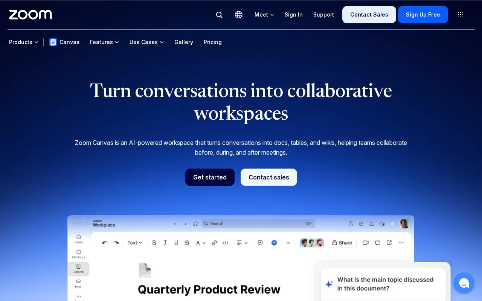
Task: Click the video camera icon beside Share
Action: pyautogui.click(x=366, y=243)
